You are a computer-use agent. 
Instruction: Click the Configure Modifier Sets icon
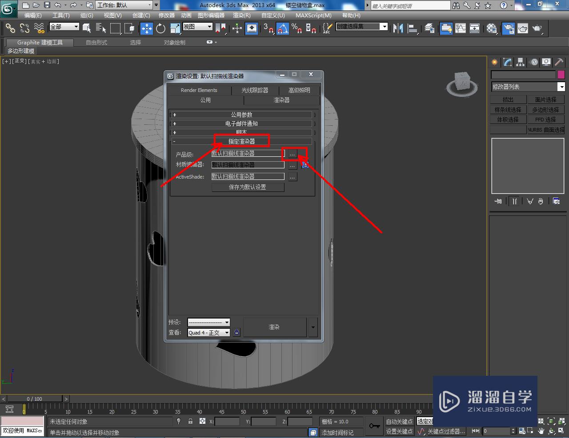point(556,201)
